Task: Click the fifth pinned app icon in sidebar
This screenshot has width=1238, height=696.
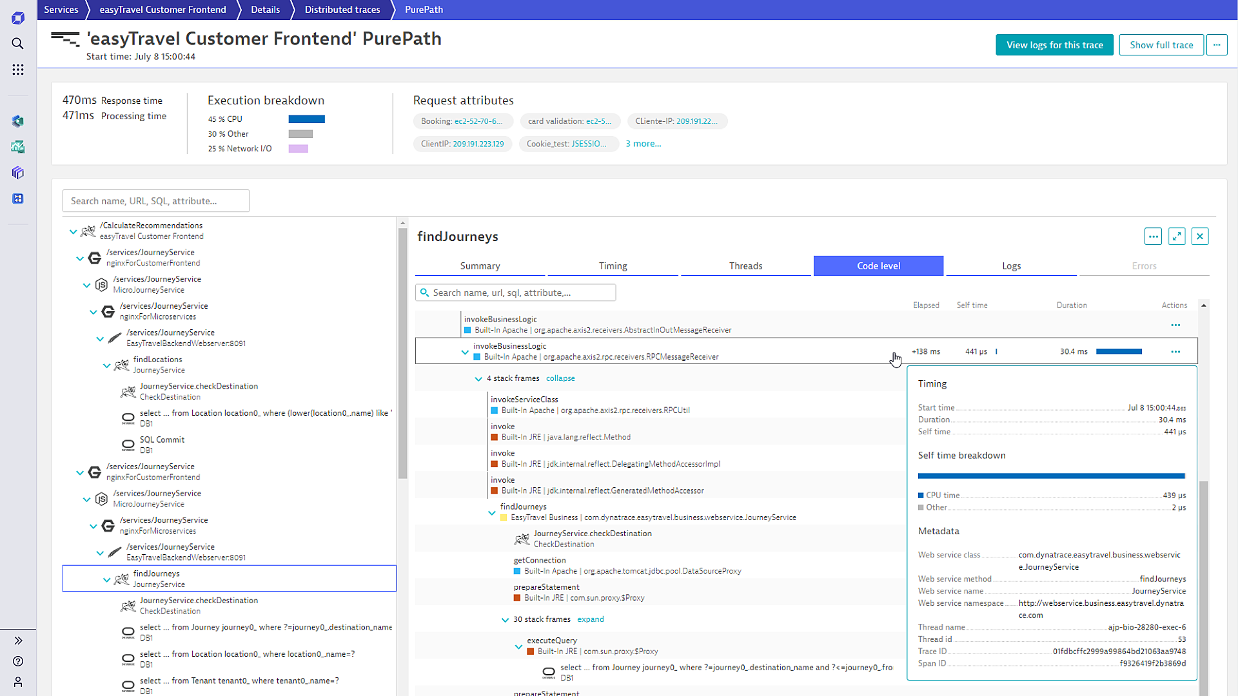Action: pyautogui.click(x=18, y=147)
